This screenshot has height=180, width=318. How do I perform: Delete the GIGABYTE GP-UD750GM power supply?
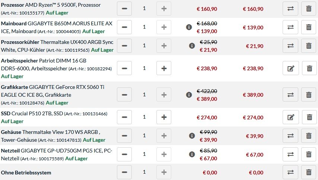309,154
